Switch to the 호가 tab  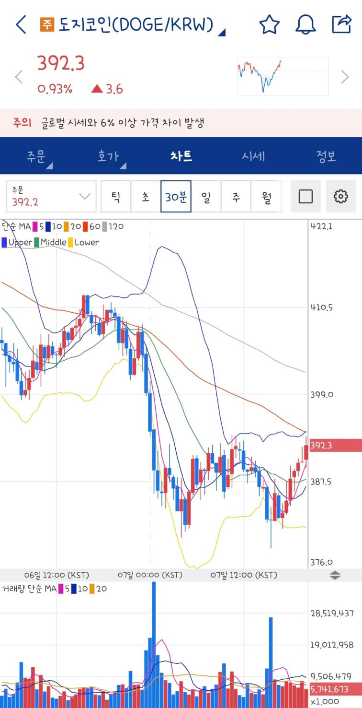109,156
